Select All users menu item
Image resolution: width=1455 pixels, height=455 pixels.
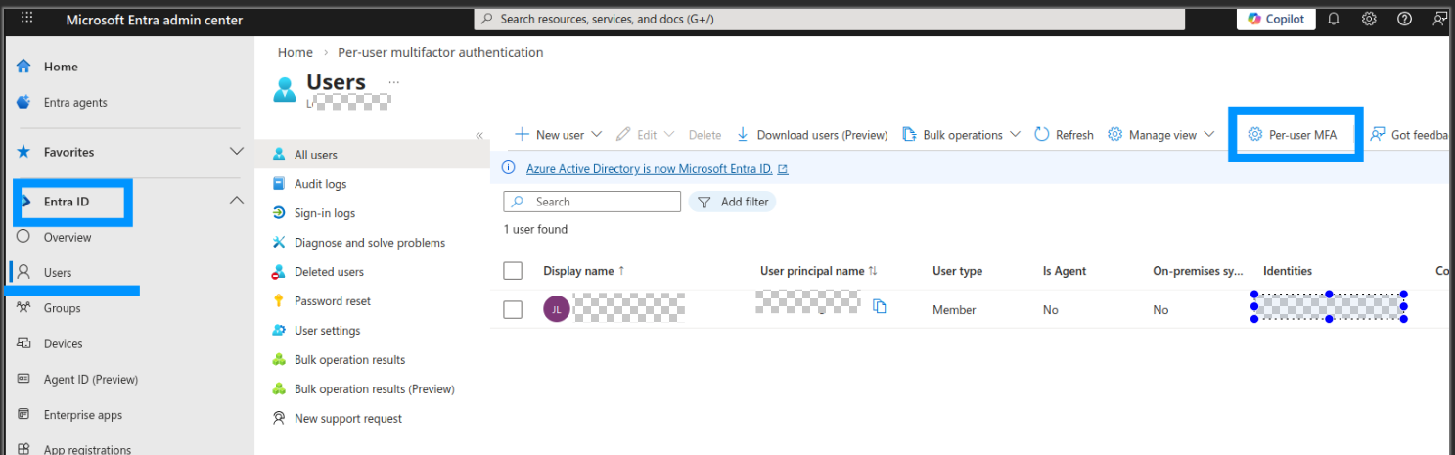pyautogui.click(x=373, y=155)
